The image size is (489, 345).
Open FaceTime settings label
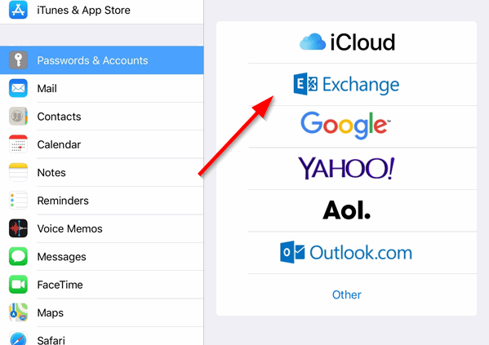tap(60, 285)
